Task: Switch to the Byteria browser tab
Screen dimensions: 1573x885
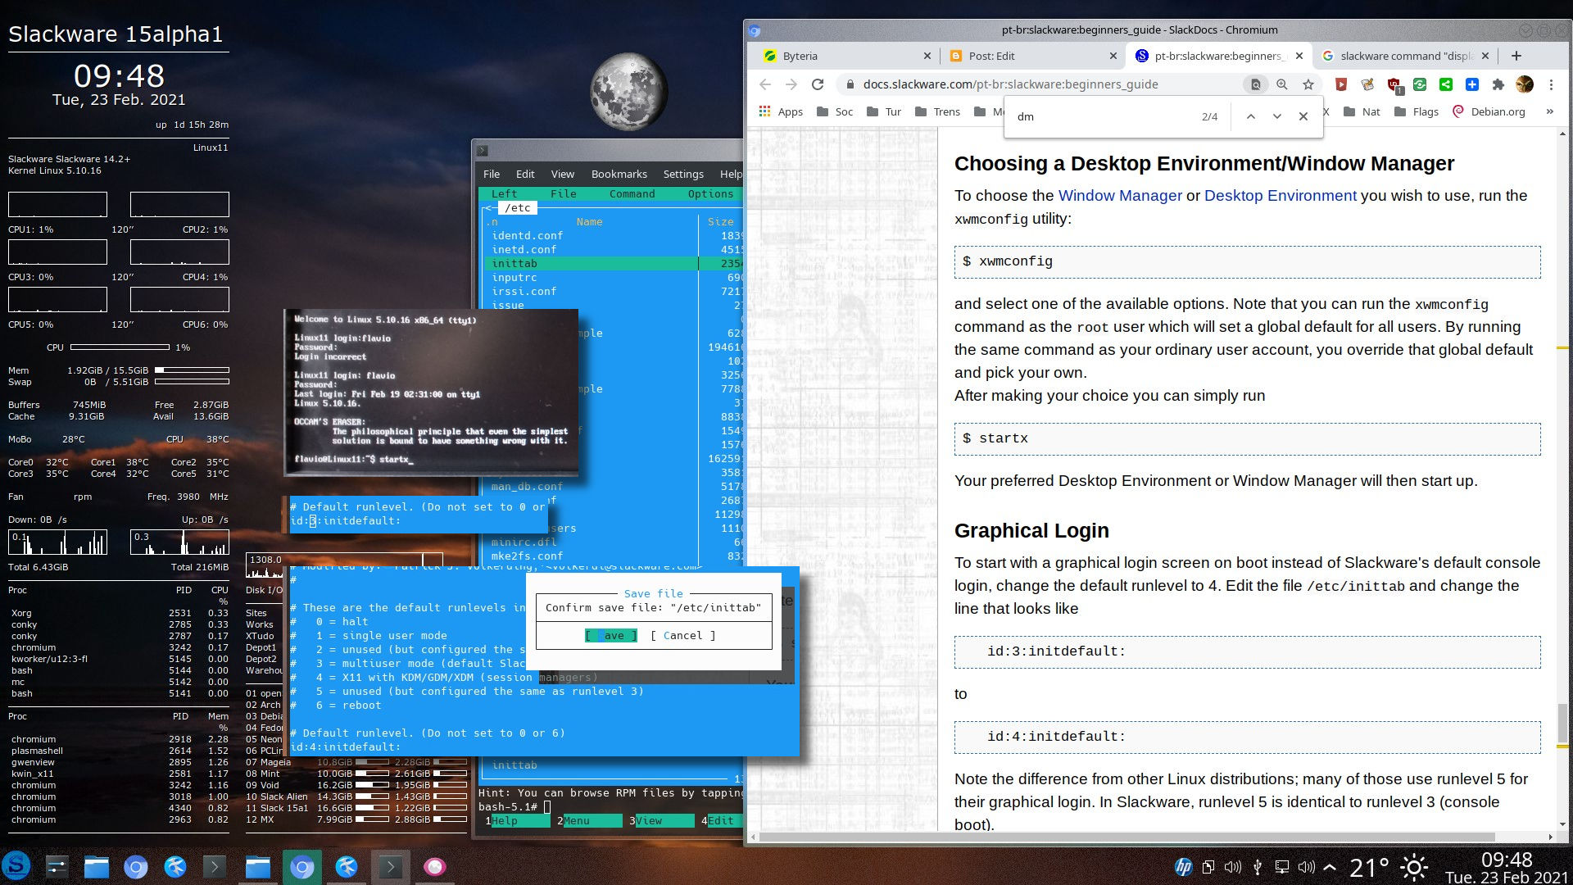Action: (836, 56)
